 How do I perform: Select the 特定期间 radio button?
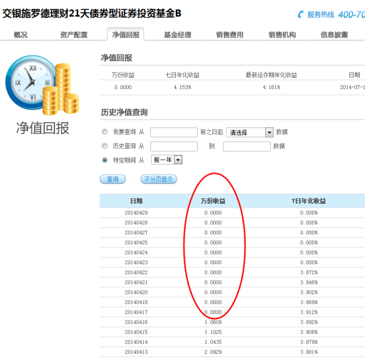pyautogui.click(x=105, y=160)
